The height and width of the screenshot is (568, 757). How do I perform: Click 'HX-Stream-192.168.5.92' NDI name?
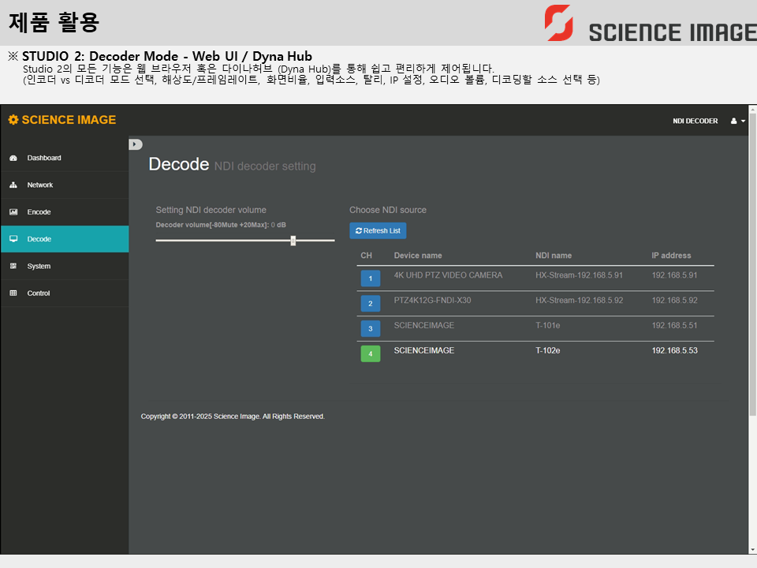(579, 300)
